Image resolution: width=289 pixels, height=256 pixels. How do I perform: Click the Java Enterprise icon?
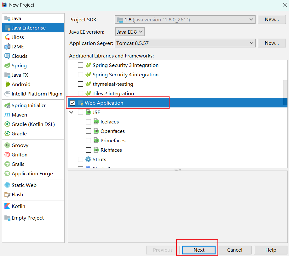click(7, 28)
